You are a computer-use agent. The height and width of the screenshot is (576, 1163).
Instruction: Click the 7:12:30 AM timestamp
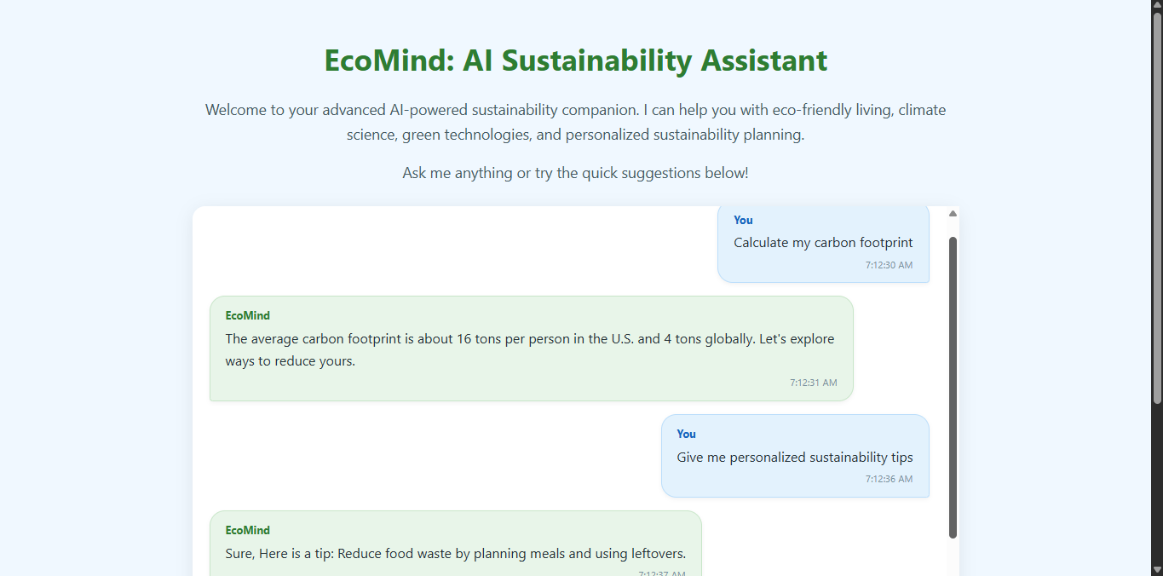(x=889, y=265)
